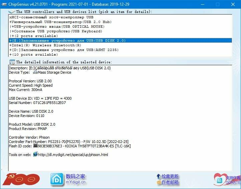Click the Protocal Version: USB 2.00 line

point(30,81)
